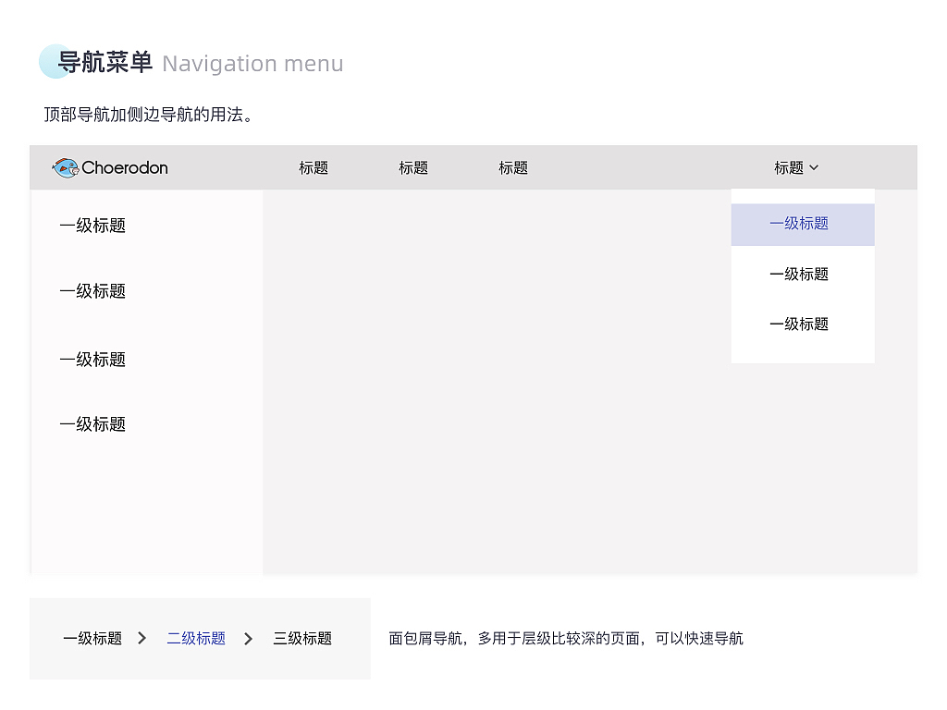Select the highlighted 一级标题 dropdown entry
The height and width of the screenshot is (710, 947).
tap(799, 224)
